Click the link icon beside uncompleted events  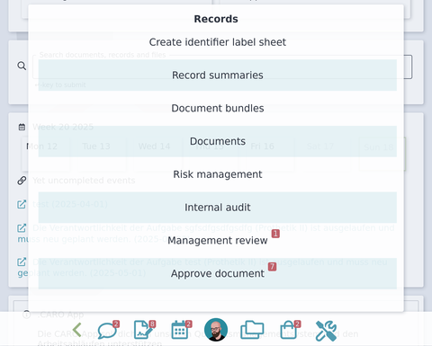[22, 181]
